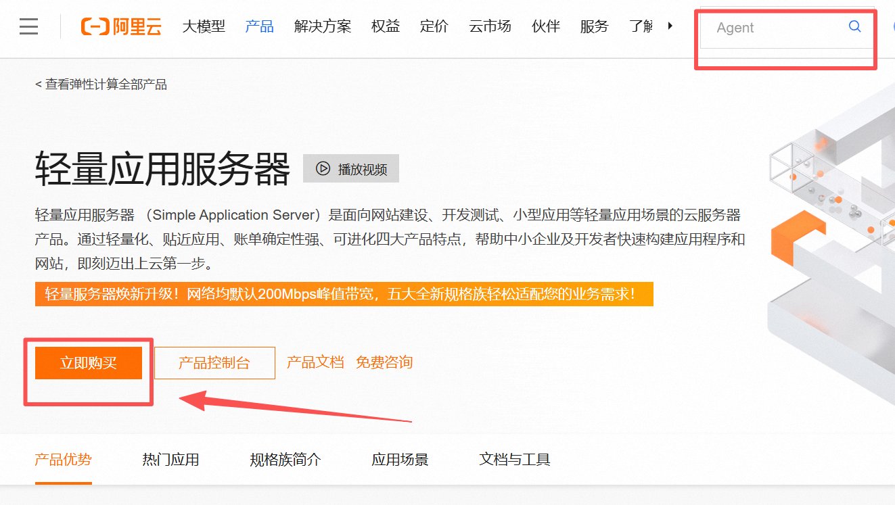The width and height of the screenshot is (895, 505).
Task: Open the hamburger menu icon
Action: pyautogui.click(x=29, y=26)
